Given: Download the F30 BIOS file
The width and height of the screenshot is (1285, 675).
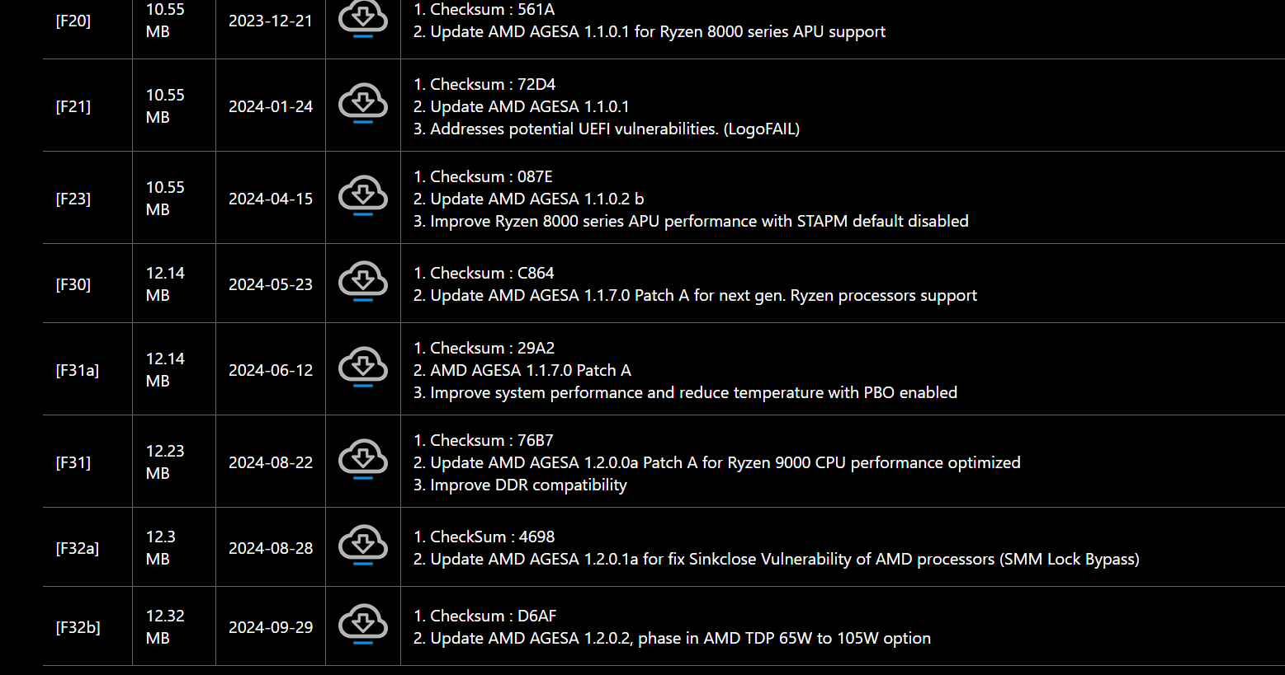Looking at the screenshot, I should [363, 282].
